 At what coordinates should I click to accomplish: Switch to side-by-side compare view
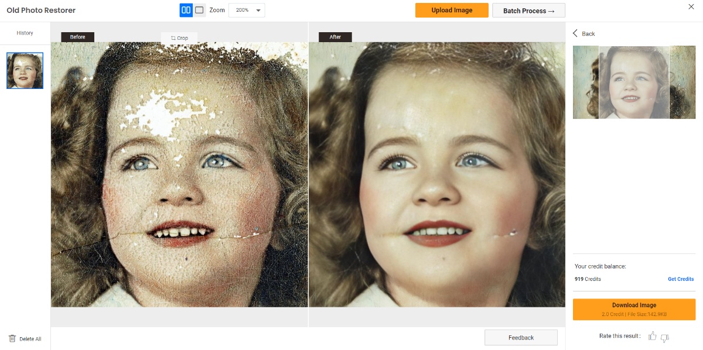coord(186,10)
